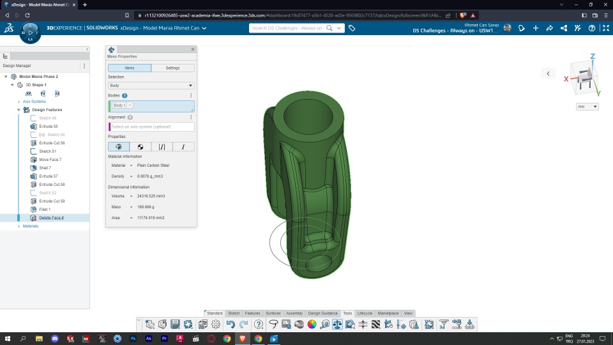The height and width of the screenshot is (345, 613).
Task: Switch to the Features toolbar tab
Action: 252,313
